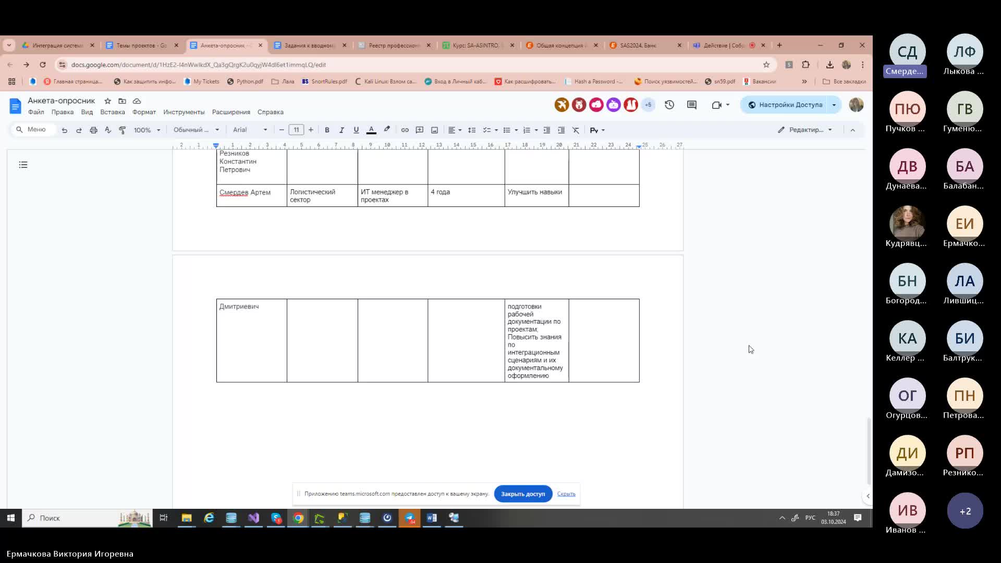
Task: Open a new browser tab
Action: [x=779, y=45]
